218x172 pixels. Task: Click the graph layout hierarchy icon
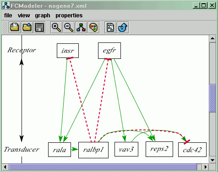[81, 27]
